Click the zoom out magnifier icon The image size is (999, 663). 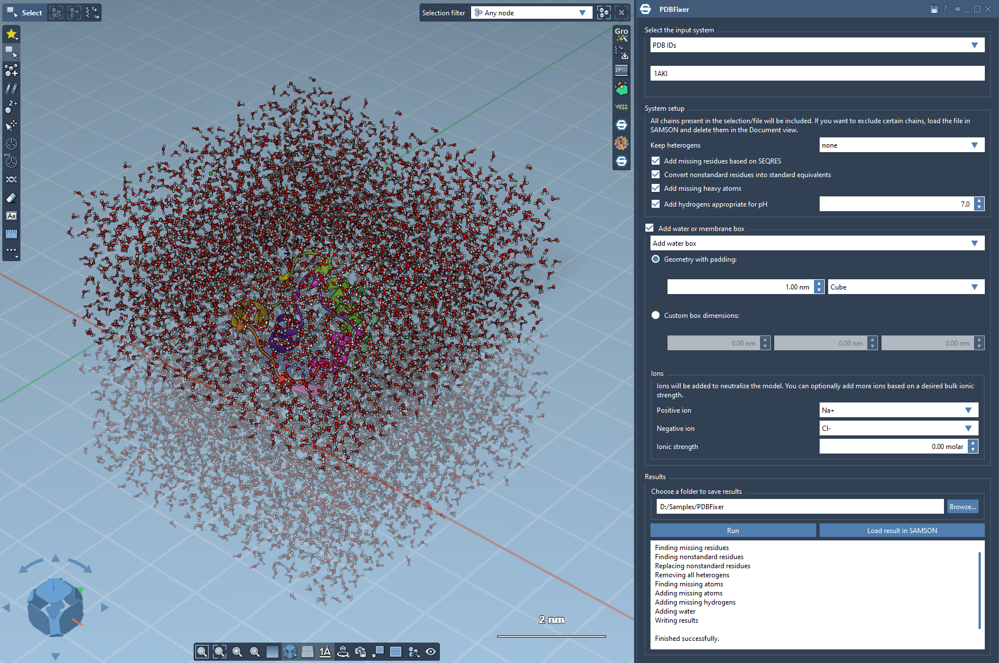(x=255, y=652)
